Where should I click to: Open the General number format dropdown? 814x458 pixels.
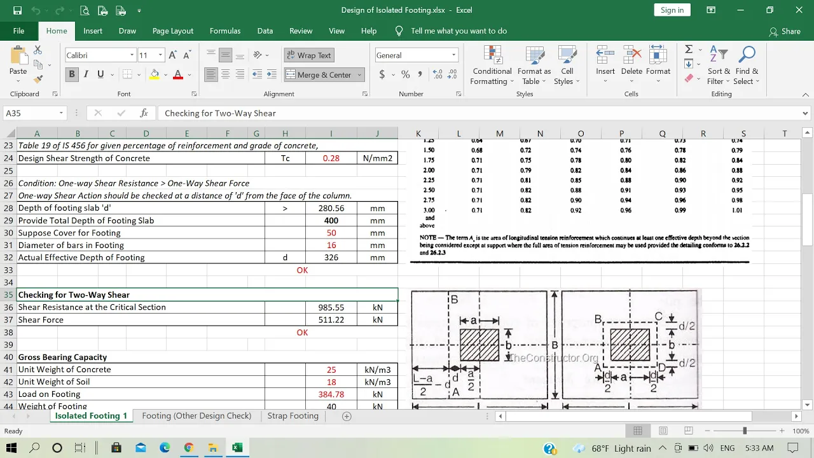point(453,55)
